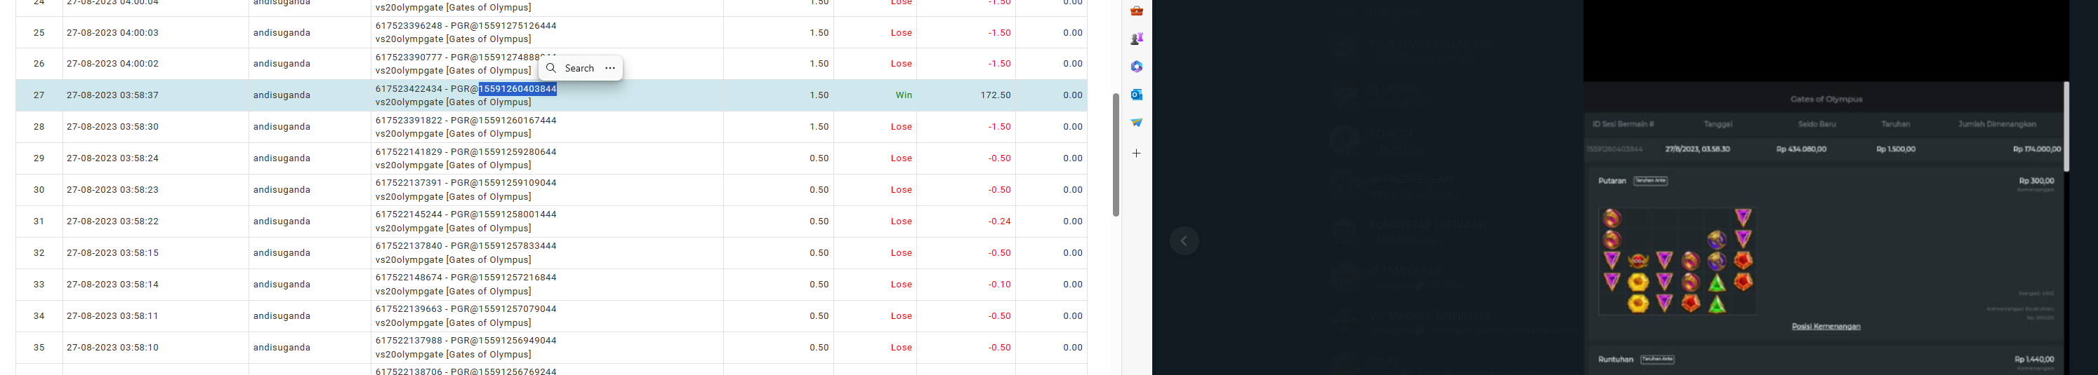
Task: Click the game history panel scrollbar
Action: pyautogui.click(x=2066, y=126)
